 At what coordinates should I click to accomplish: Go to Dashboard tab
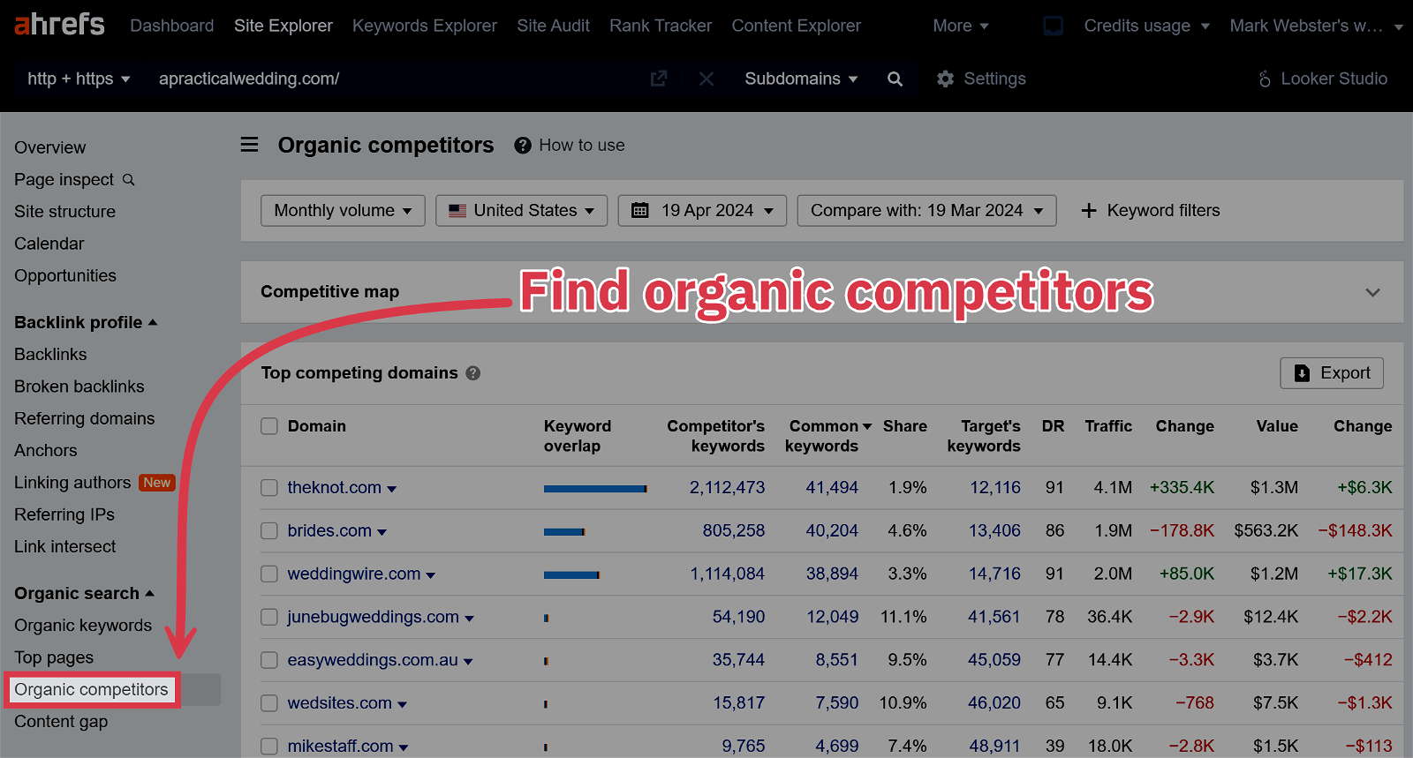point(172,26)
